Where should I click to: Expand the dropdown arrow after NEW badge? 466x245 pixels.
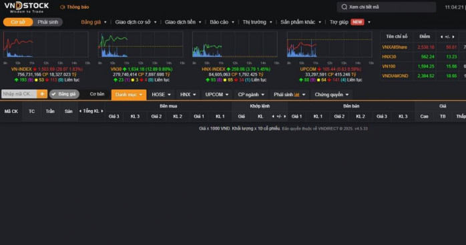click(x=369, y=22)
